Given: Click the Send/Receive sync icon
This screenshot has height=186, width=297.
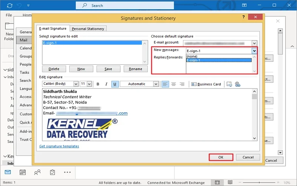Looking at the screenshot, I should click(x=9, y=6).
